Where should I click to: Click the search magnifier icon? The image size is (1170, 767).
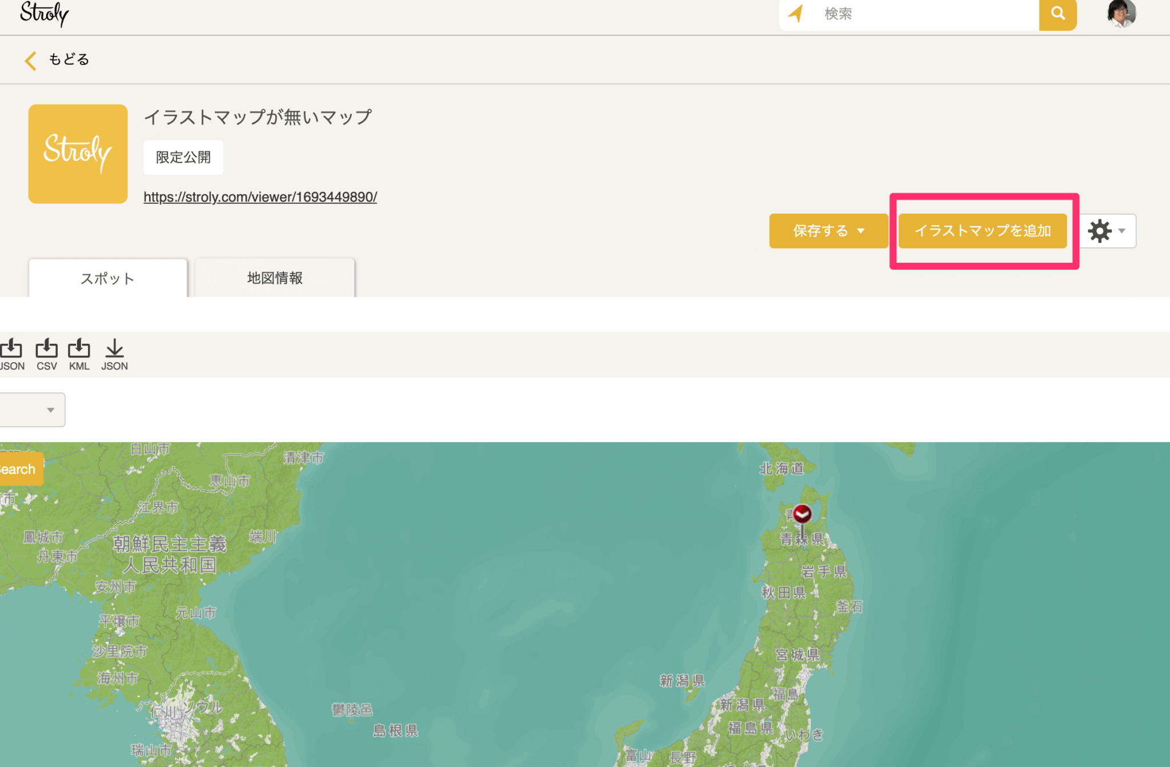[x=1057, y=14]
